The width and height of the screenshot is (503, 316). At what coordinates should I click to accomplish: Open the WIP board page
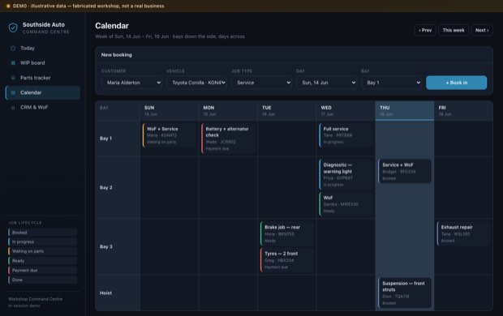[x=43, y=63]
